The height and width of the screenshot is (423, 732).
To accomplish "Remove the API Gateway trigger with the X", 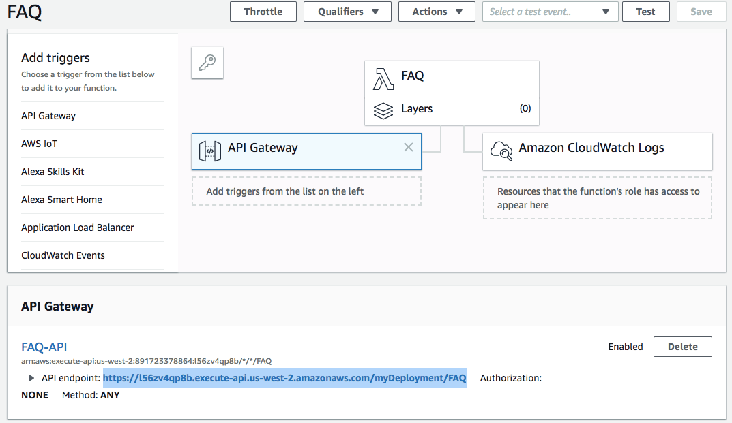I will (408, 147).
